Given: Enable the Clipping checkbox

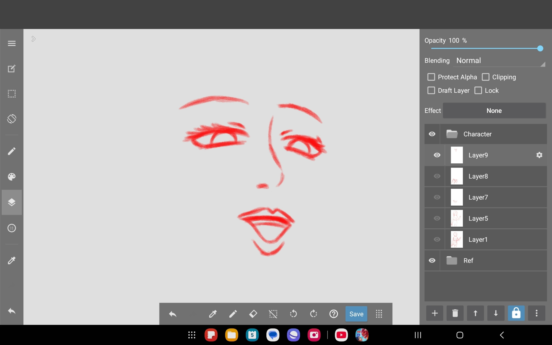Looking at the screenshot, I should pyautogui.click(x=485, y=77).
